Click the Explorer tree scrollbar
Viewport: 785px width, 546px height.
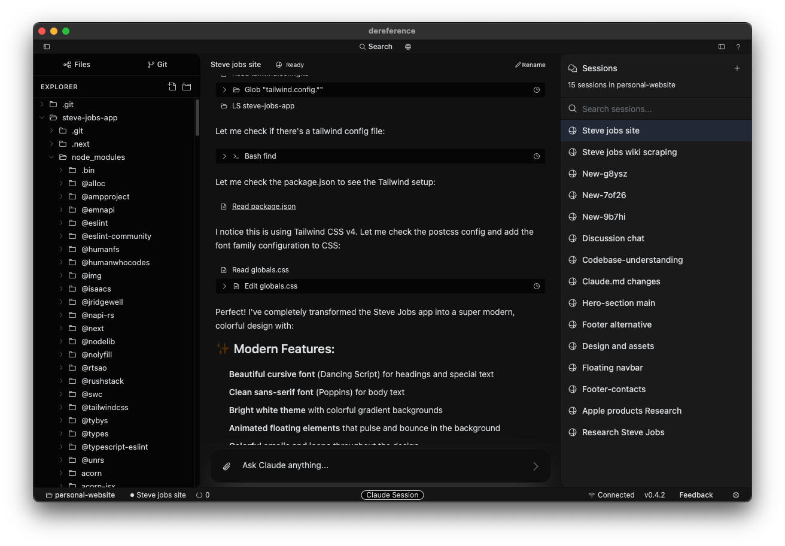coord(197,118)
